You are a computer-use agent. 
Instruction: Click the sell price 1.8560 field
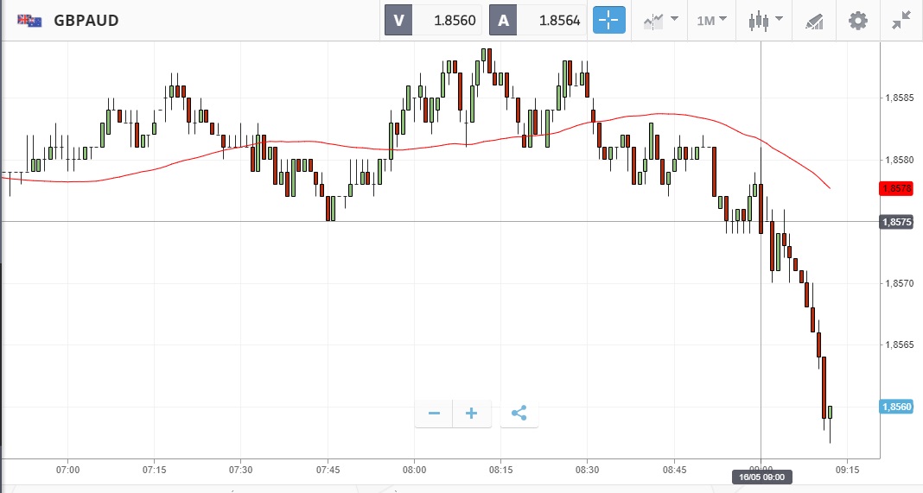(x=447, y=20)
